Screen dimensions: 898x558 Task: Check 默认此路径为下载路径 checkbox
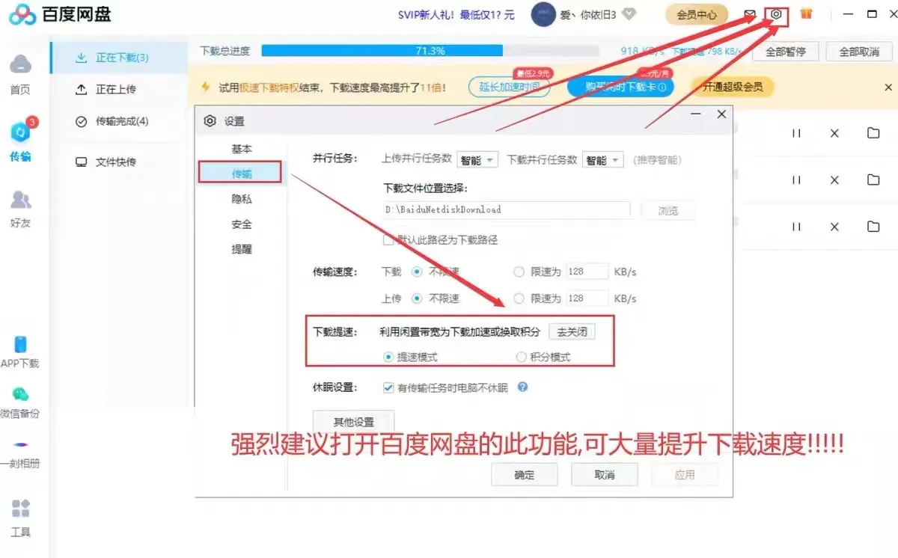pos(388,240)
